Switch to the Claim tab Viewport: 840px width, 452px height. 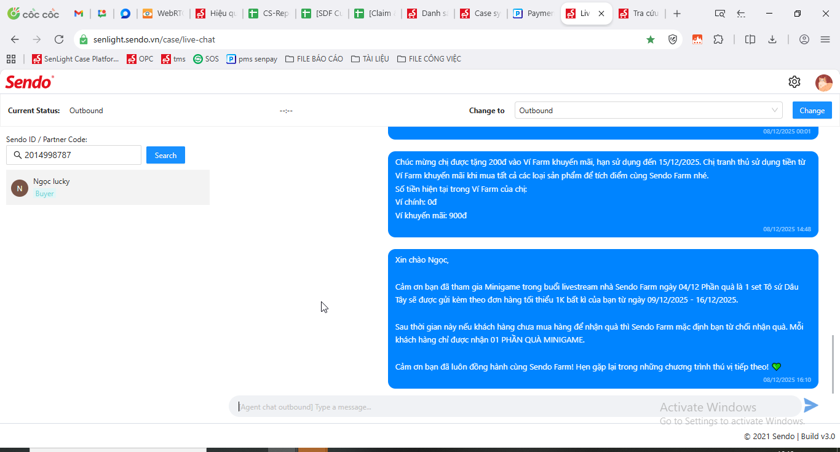(x=375, y=14)
